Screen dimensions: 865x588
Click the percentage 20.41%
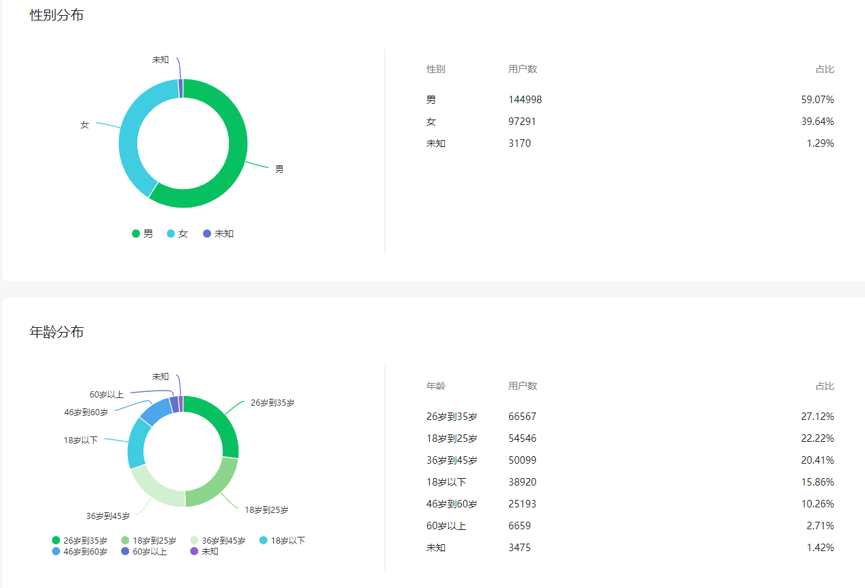pos(817,460)
